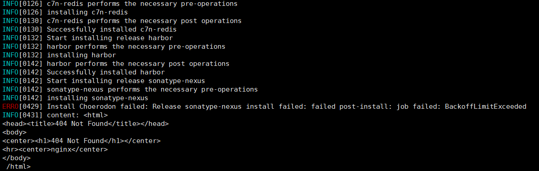Click the "Start installing release harbor" line
Viewport: 539px width, 171px height.
coord(87,38)
